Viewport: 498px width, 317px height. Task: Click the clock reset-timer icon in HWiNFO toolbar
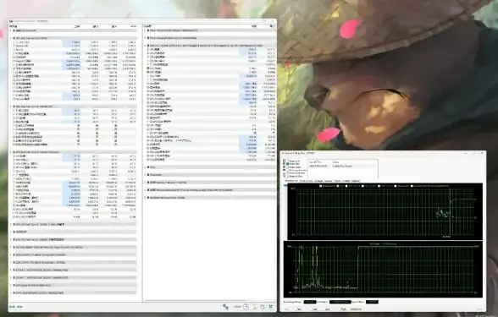[246, 307]
